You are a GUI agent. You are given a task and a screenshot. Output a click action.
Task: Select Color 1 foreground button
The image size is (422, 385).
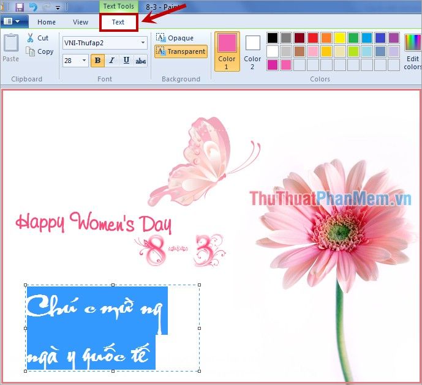227,51
